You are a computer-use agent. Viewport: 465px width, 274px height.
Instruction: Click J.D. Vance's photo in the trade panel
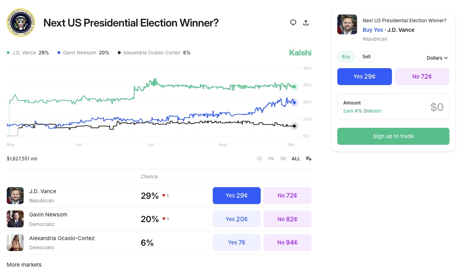(x=347, y=24)
